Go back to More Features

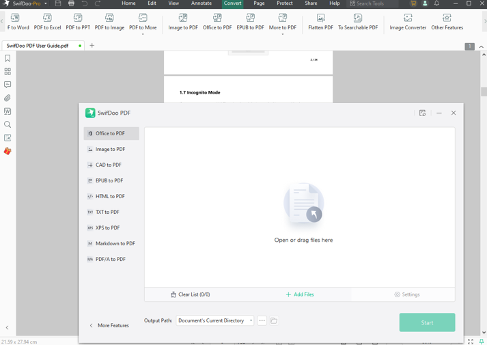coord(109,325)
